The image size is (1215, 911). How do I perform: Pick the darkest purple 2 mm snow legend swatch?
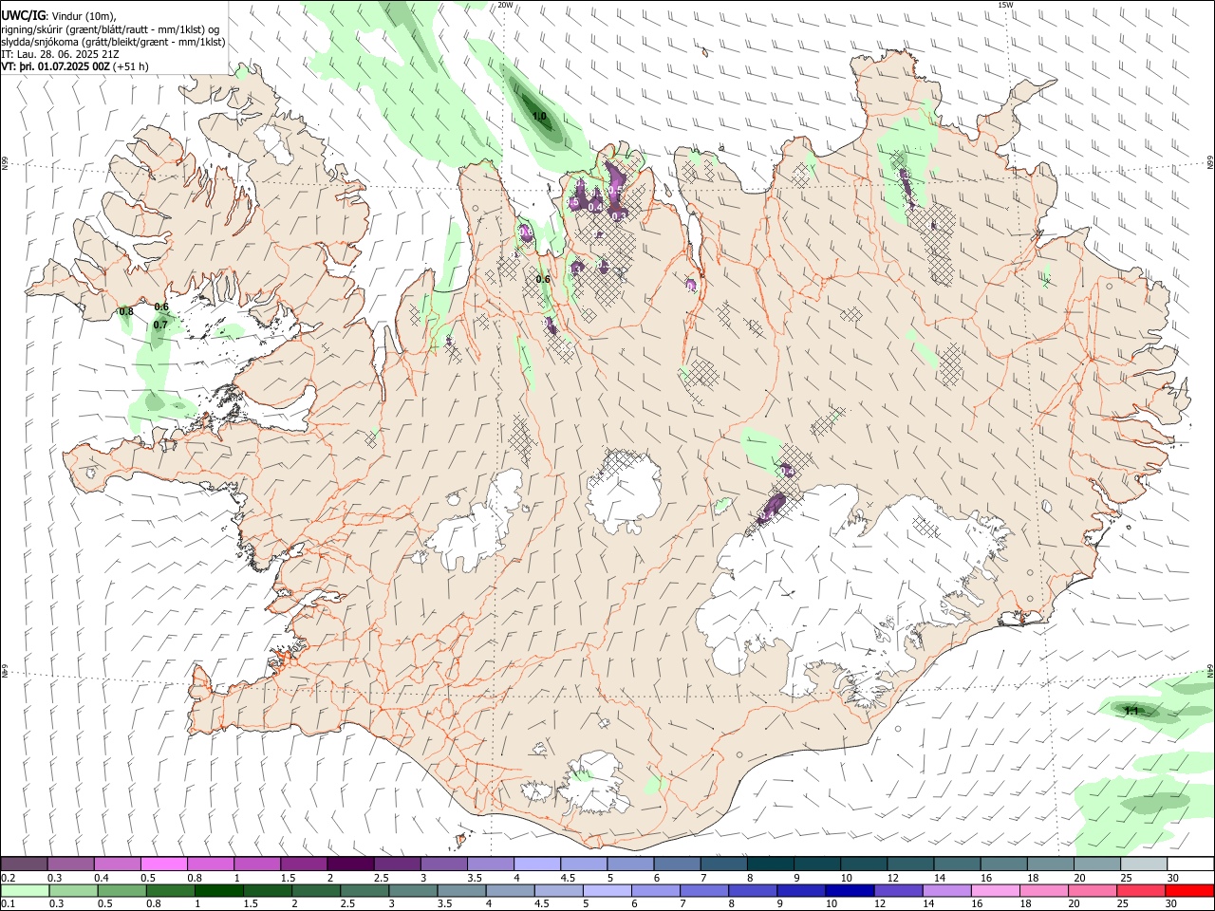349,864
